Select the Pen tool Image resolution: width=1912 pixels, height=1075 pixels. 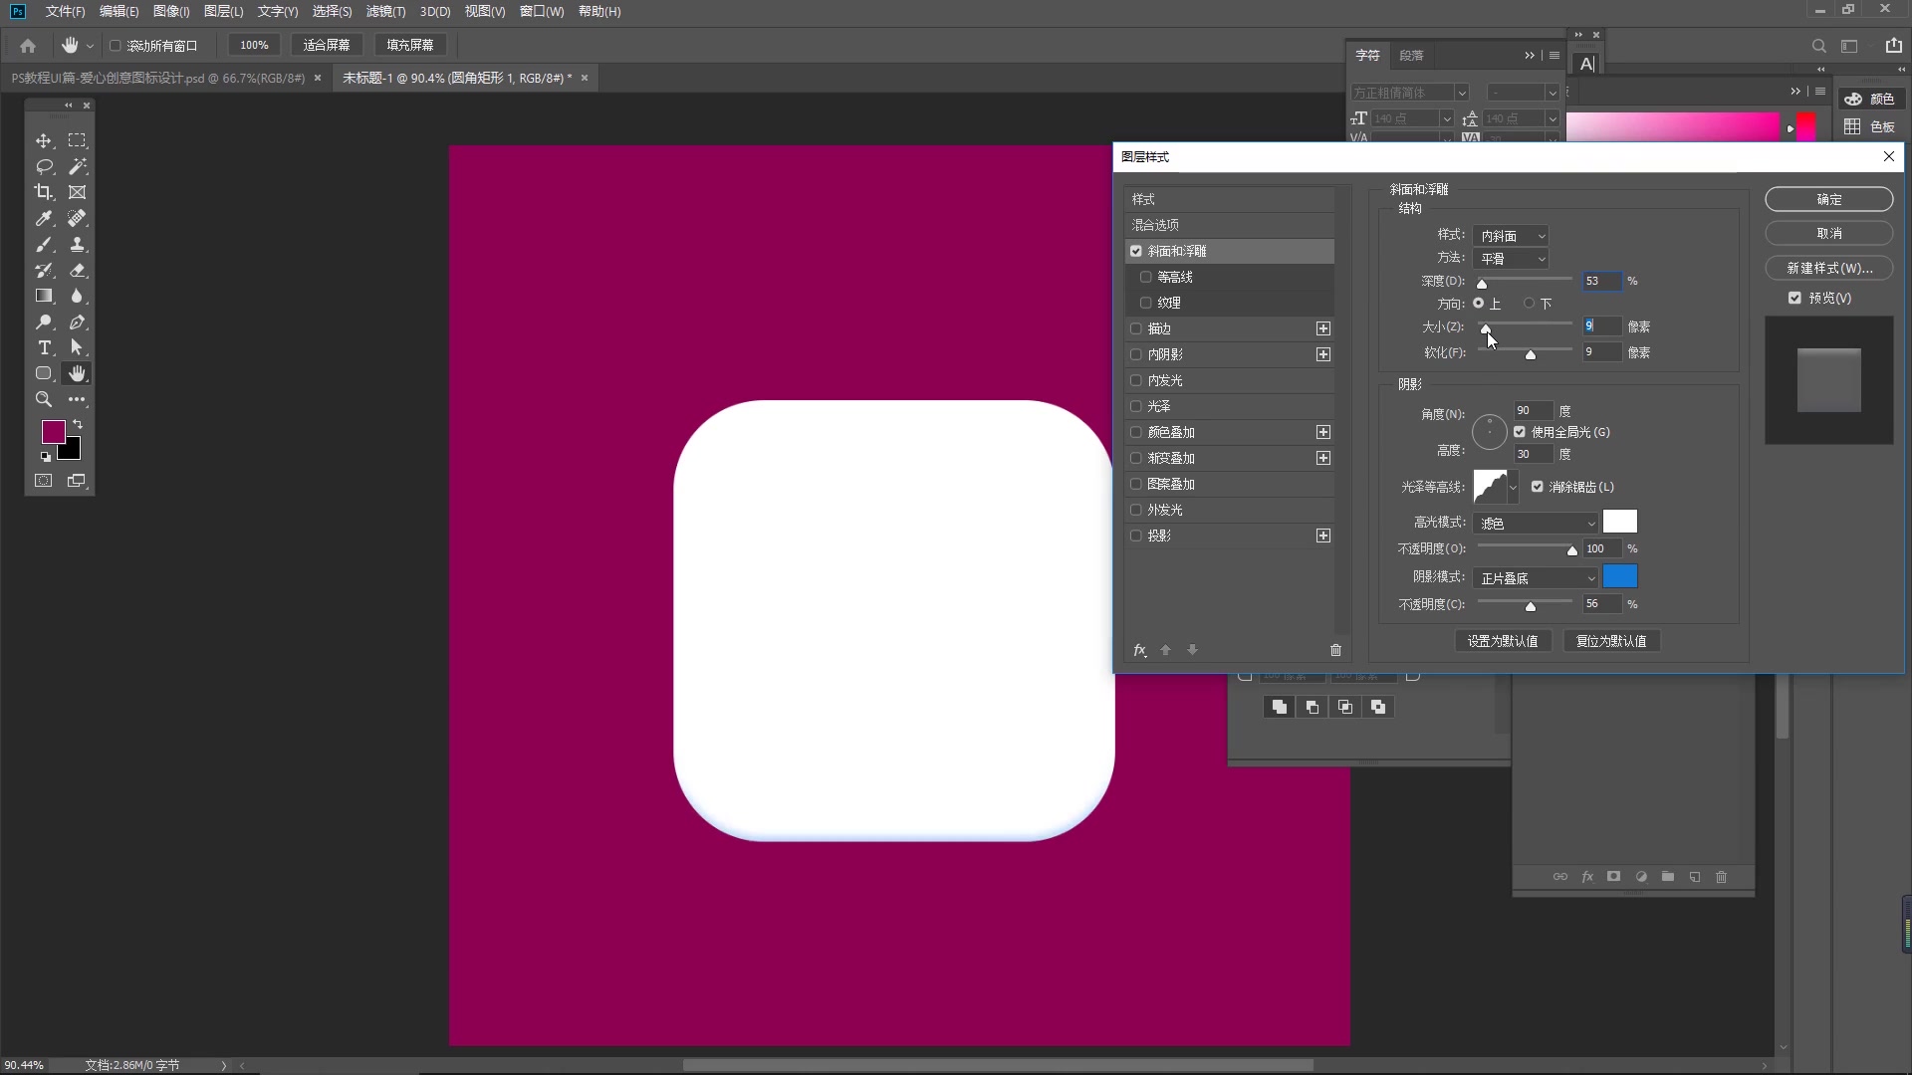[77, 322]
